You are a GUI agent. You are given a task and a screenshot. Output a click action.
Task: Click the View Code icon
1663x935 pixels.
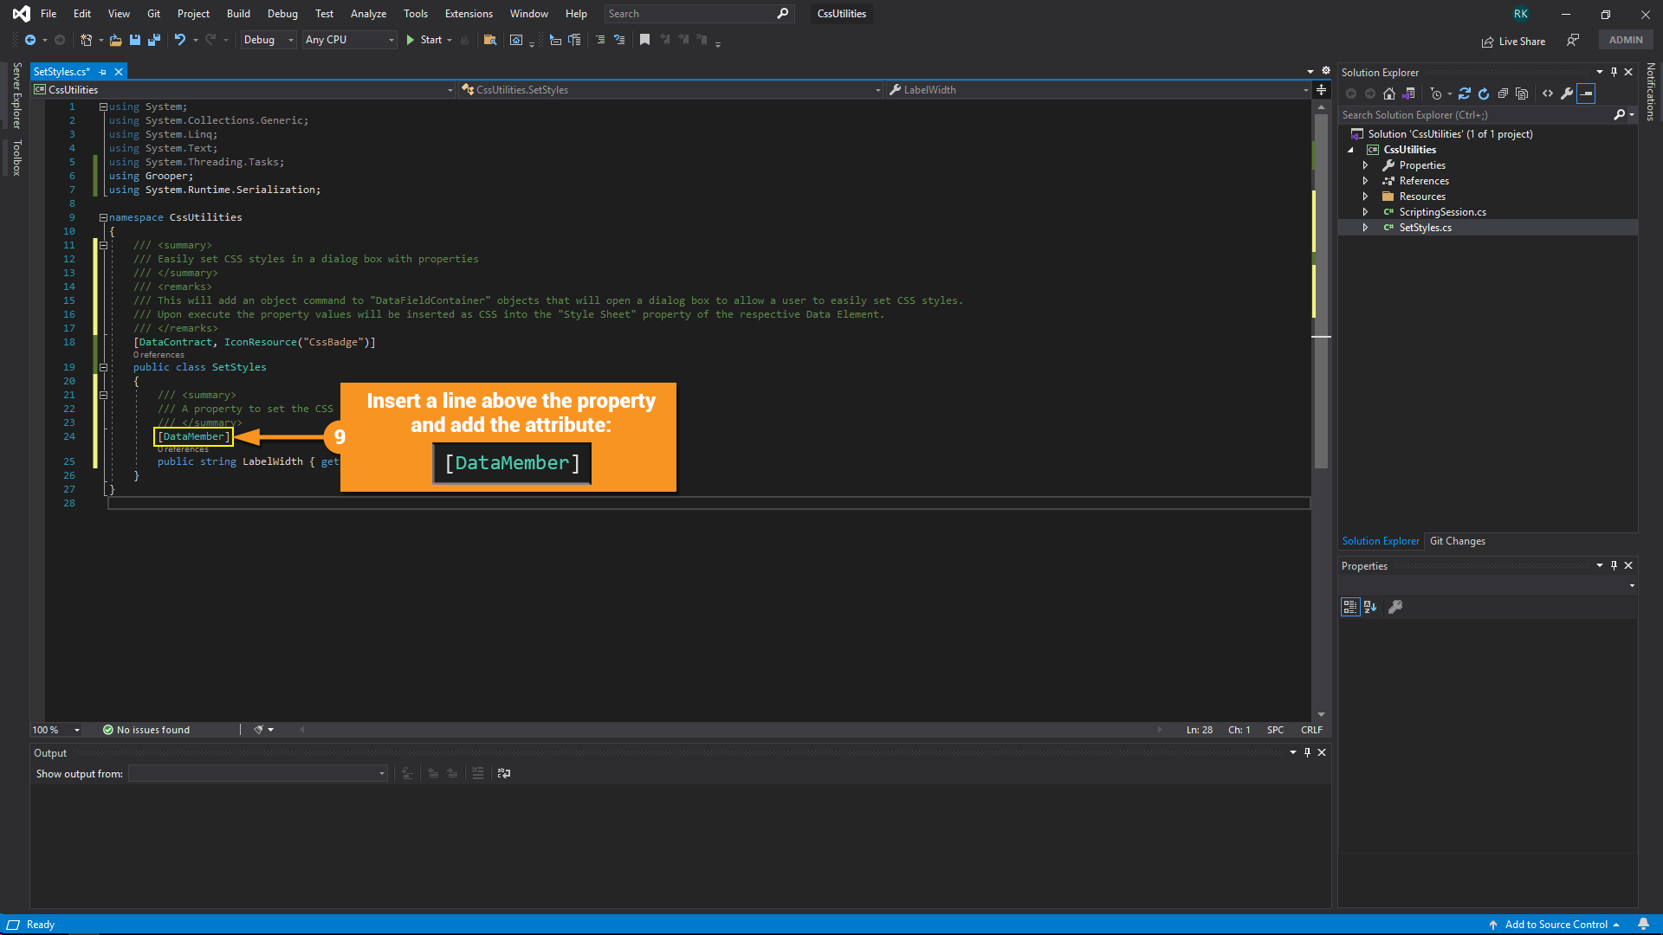click(x=1548, y=93)
